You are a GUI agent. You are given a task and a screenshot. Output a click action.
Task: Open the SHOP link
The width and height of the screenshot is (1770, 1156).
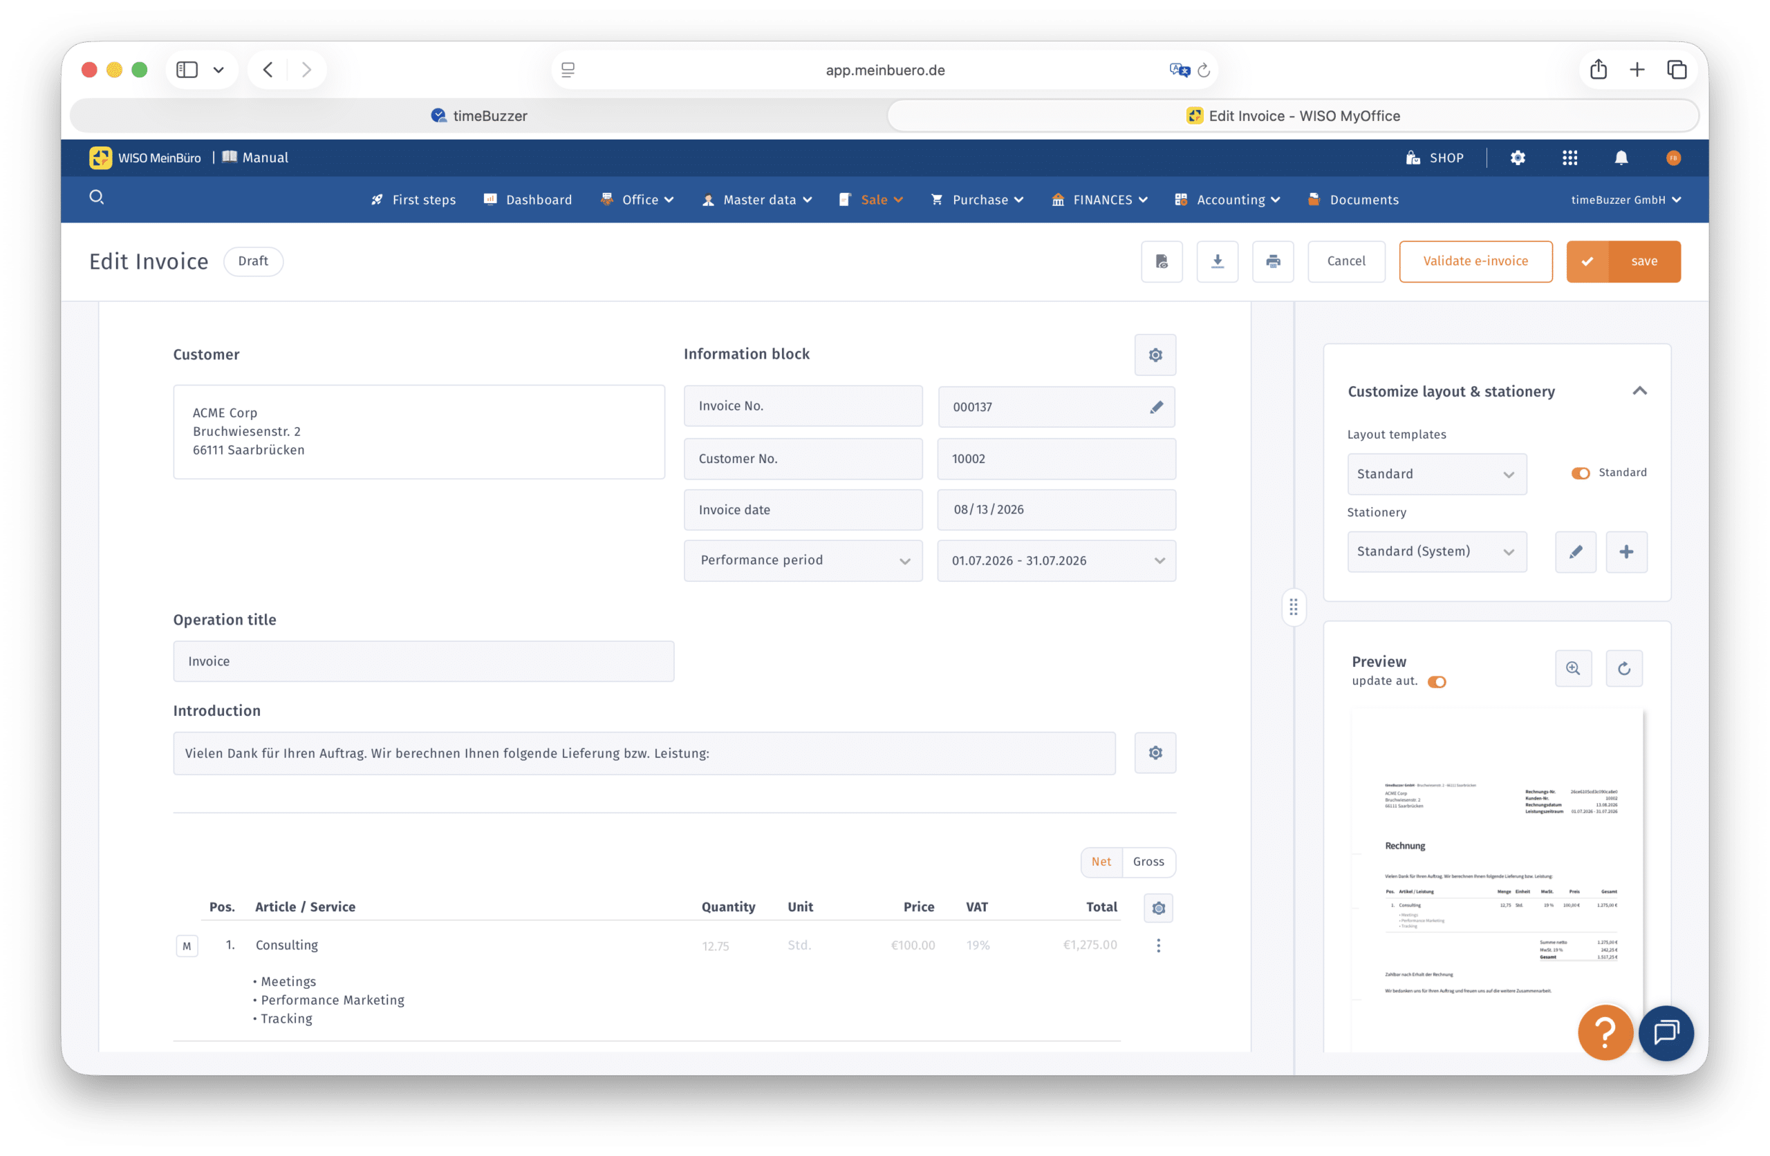[x=1435, y=158]
